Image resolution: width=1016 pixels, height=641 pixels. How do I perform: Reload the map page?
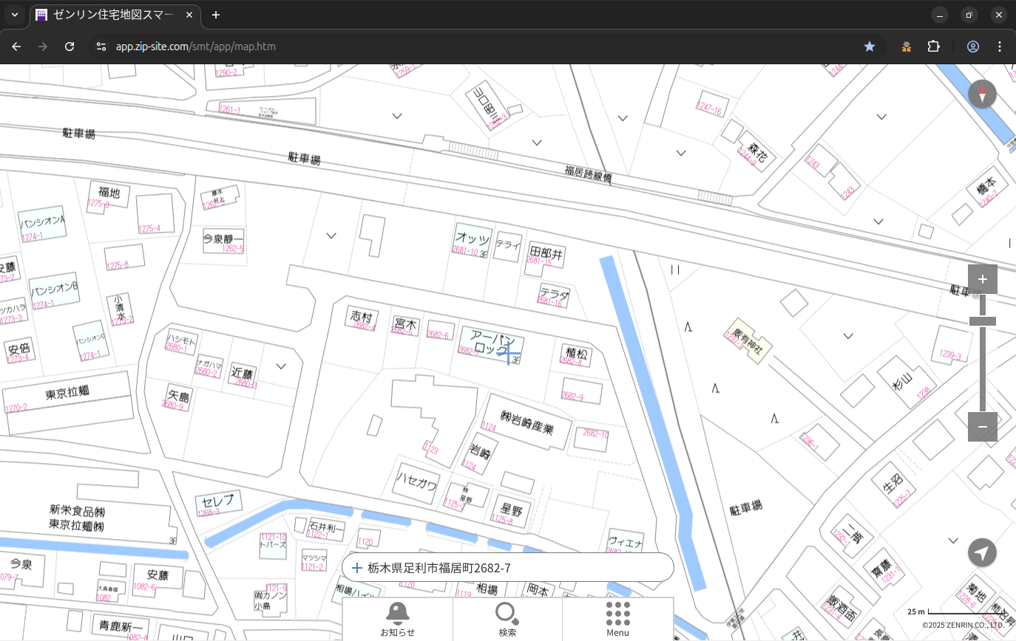(x=70, y=47)
